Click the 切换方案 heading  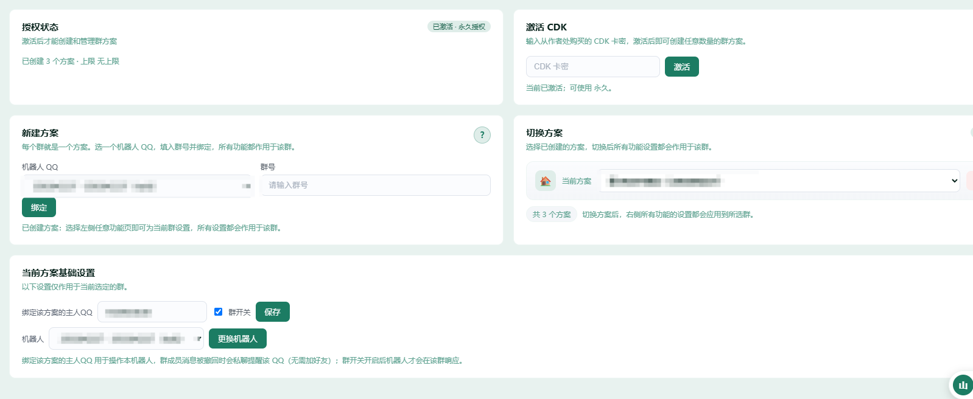click(x=544, y=133)
